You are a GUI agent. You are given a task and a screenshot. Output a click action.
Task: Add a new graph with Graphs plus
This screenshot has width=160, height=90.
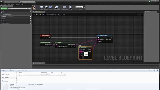(x=30, y=11)
